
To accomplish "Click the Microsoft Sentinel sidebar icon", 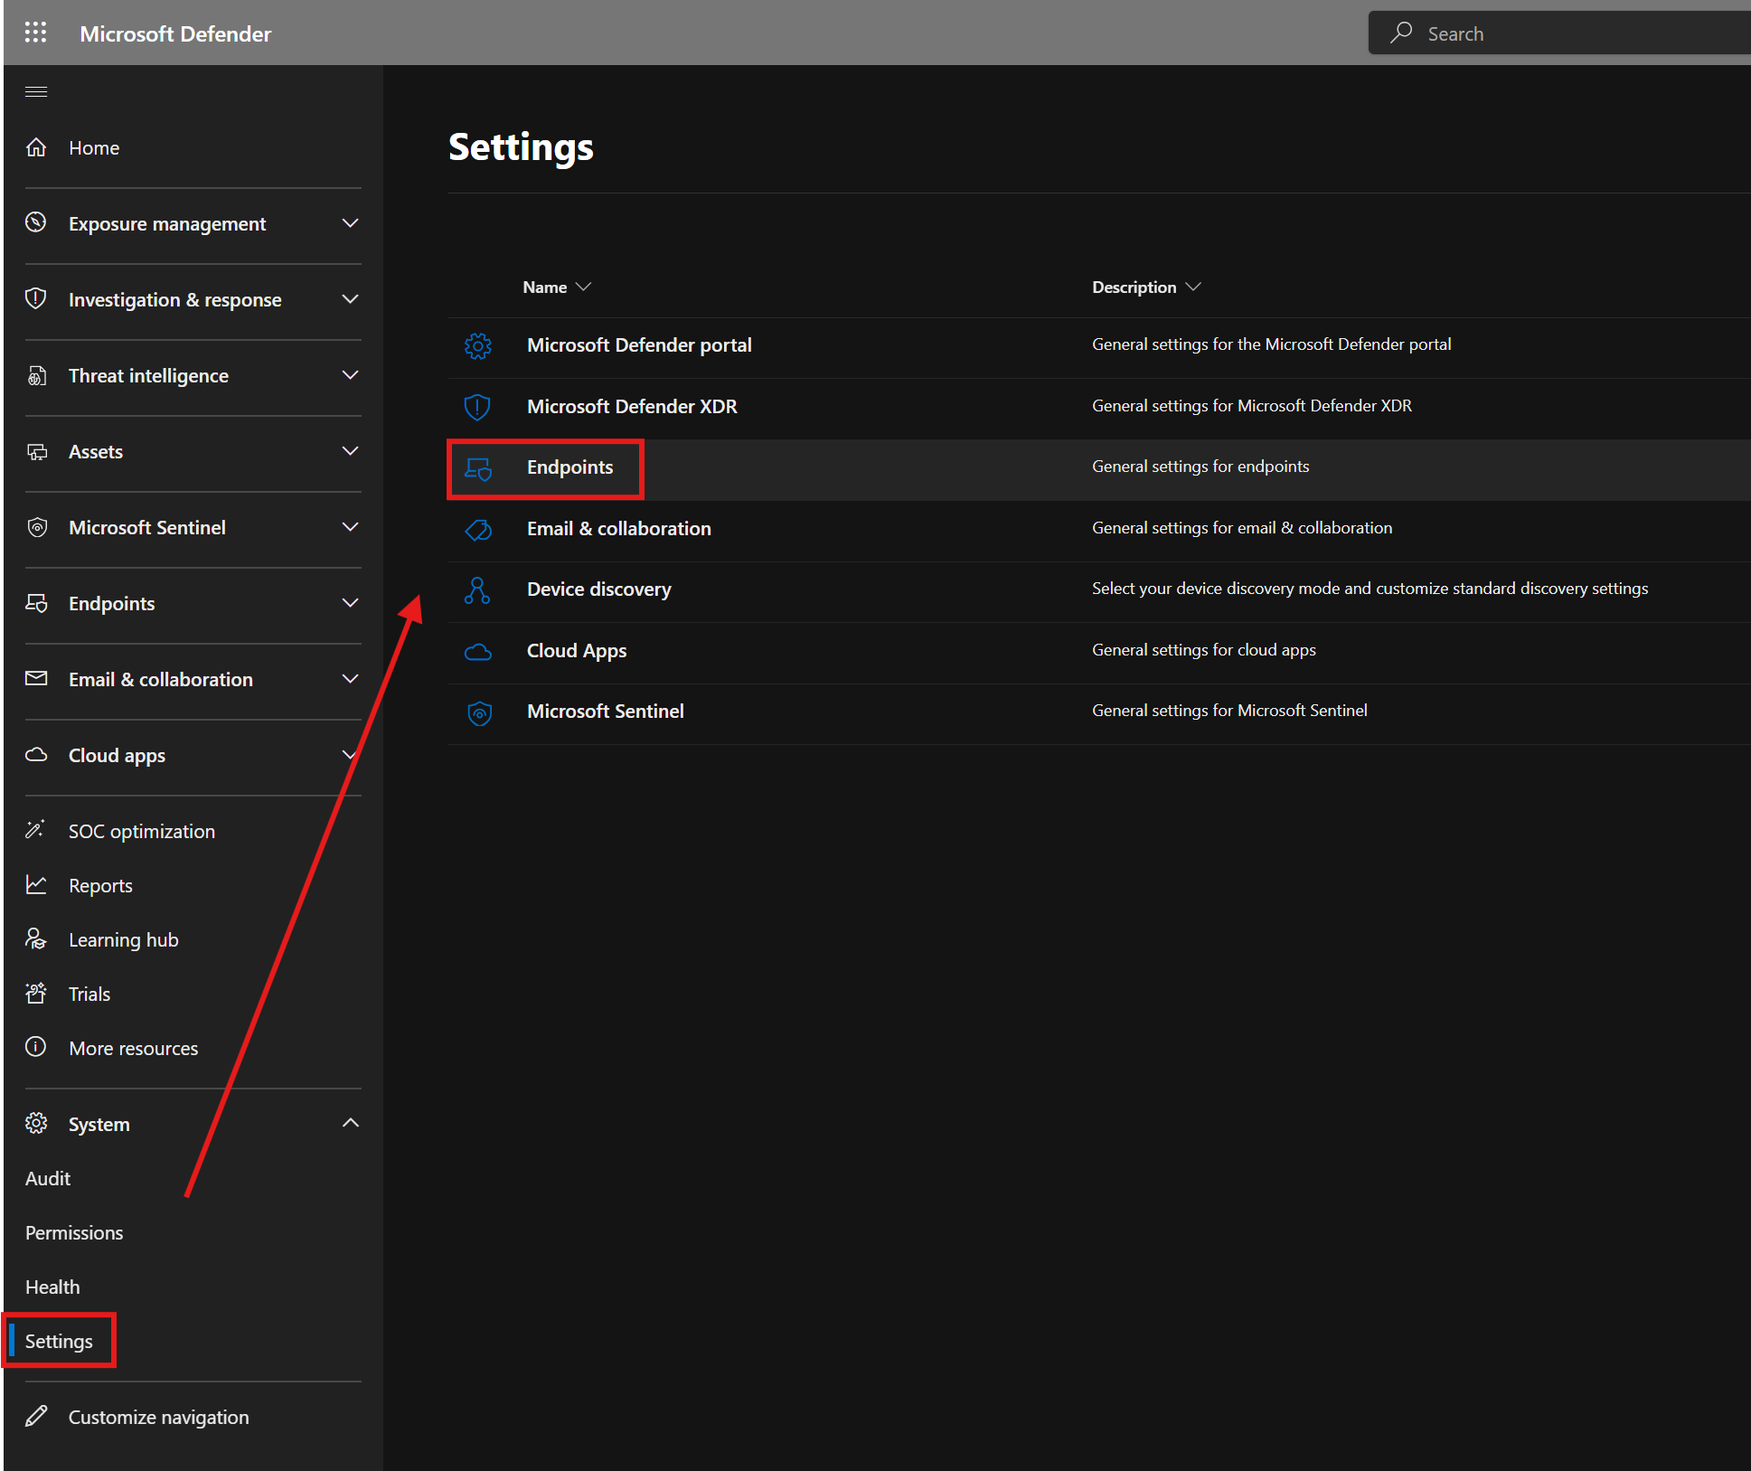I will 36,526.
